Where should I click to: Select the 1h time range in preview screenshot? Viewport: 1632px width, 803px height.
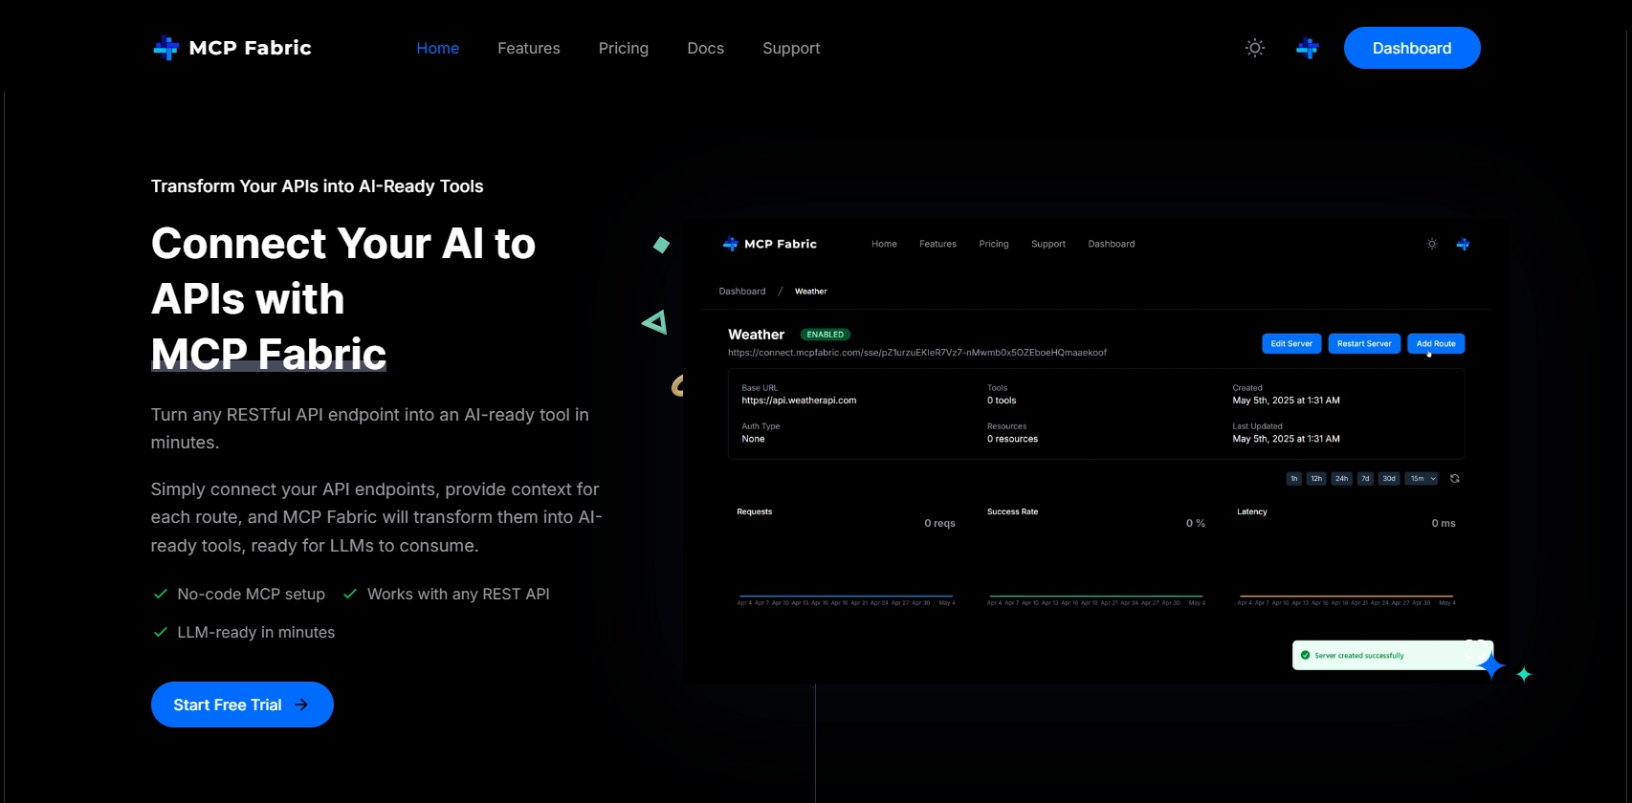pos(1294,479)
